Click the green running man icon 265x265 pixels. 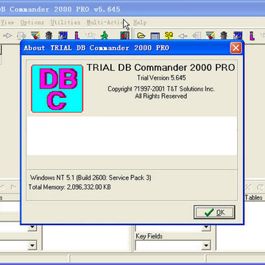click(104, 36)
